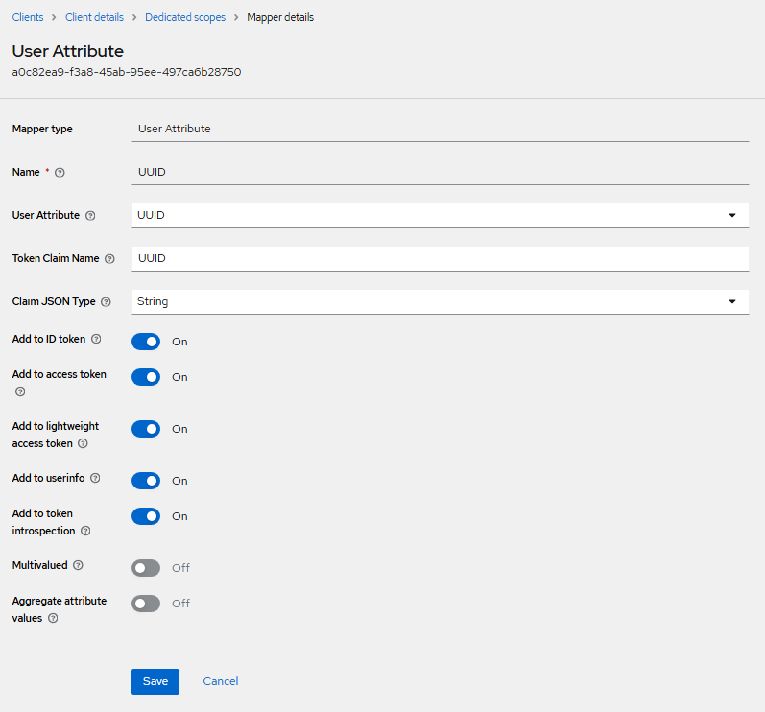765x712 pixels.
Task: Click help icon beside User Attribute label
Action: 90,216
